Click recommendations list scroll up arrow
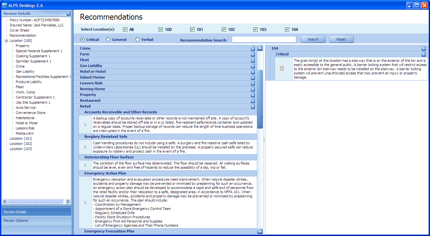The height and width of the screenshot is (236, 430). (260, 48)
